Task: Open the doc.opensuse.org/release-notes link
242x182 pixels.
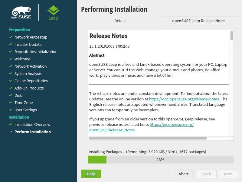Action: 184,99
